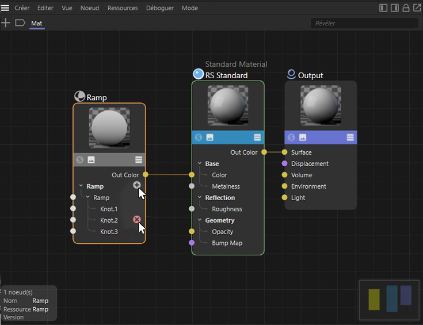The image size is (423, 325).
Task: Click the add node plus icon in toolbar
Action: [6, 23]
